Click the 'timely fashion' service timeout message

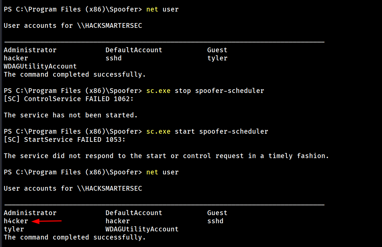coord(166,156)
